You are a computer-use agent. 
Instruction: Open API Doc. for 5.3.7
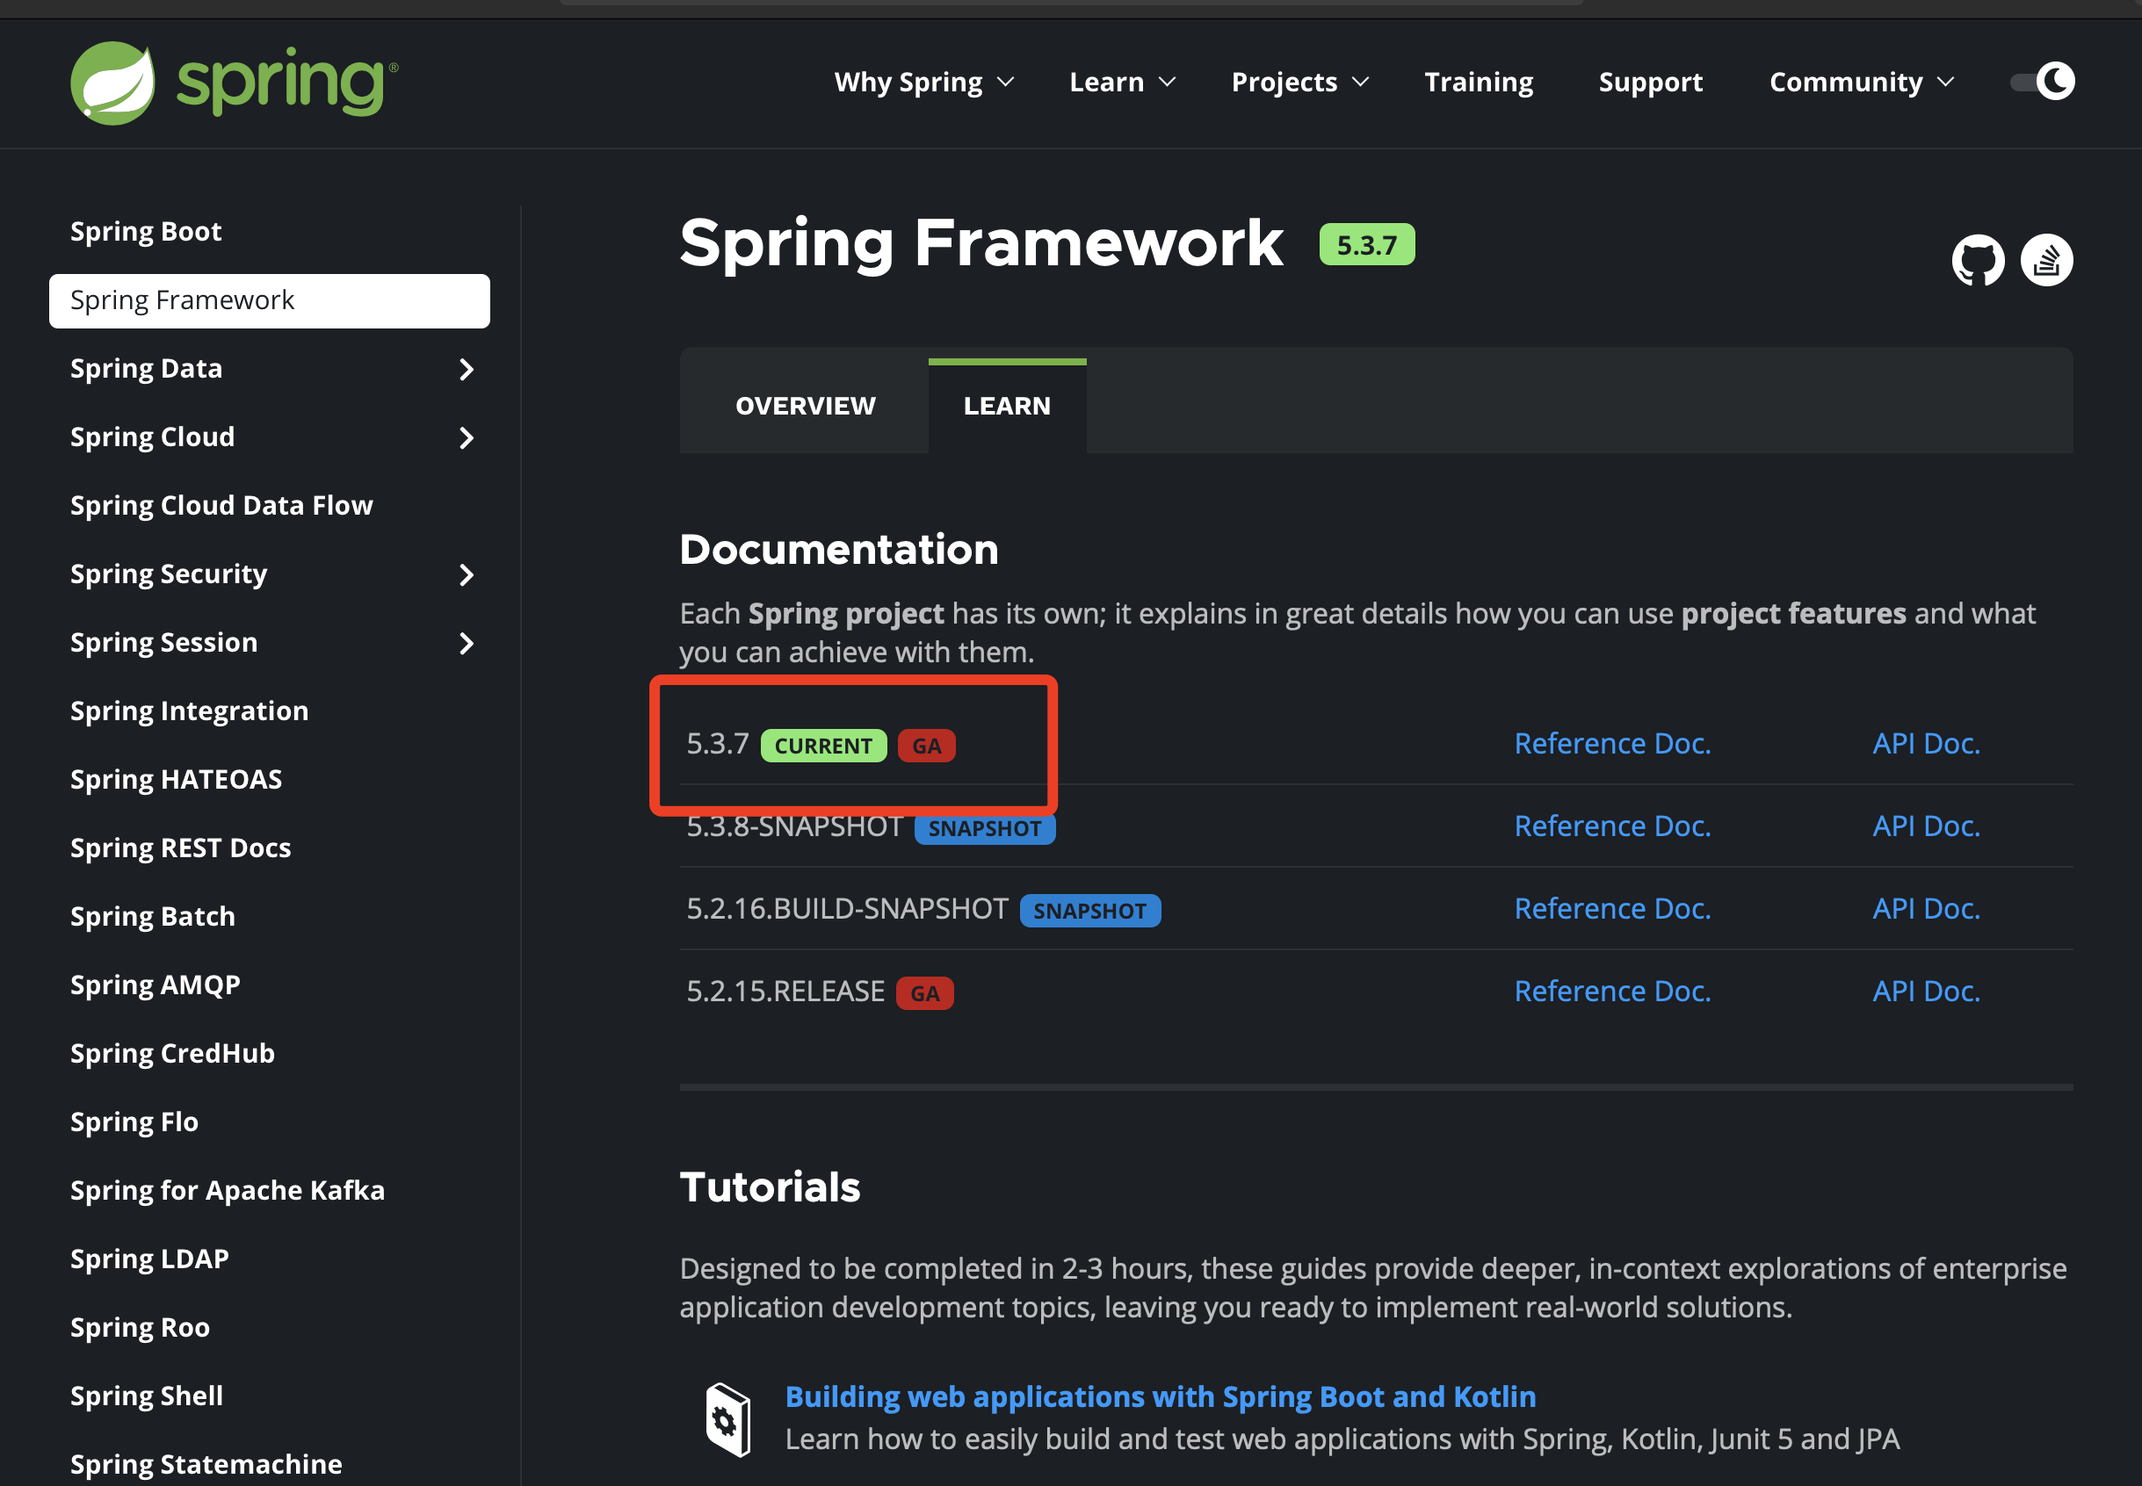pos(1926,744)
